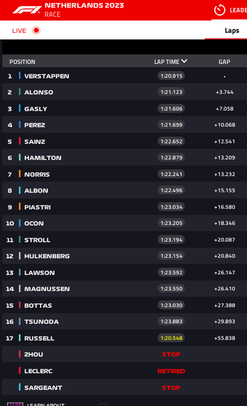Click Zhou's STOP status label

(171, 354)
